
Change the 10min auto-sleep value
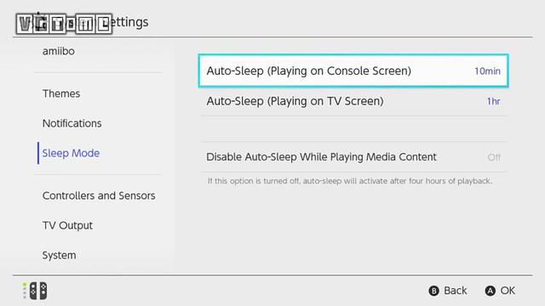[487, 71]
